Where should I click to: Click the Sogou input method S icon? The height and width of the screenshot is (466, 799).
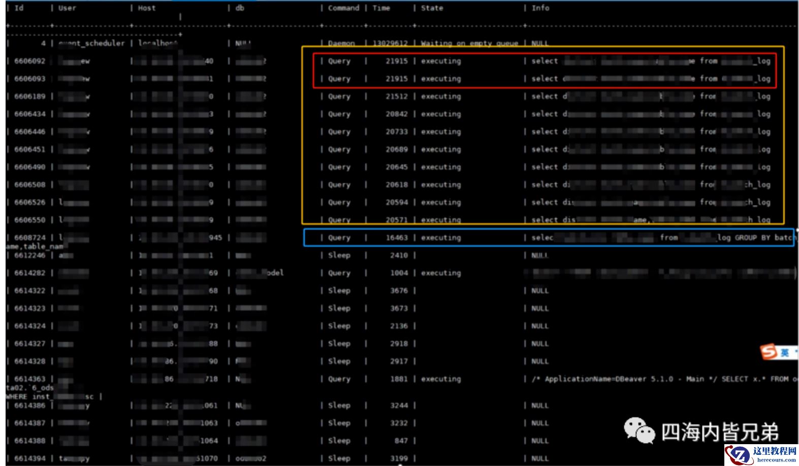[x=769, y=351]
